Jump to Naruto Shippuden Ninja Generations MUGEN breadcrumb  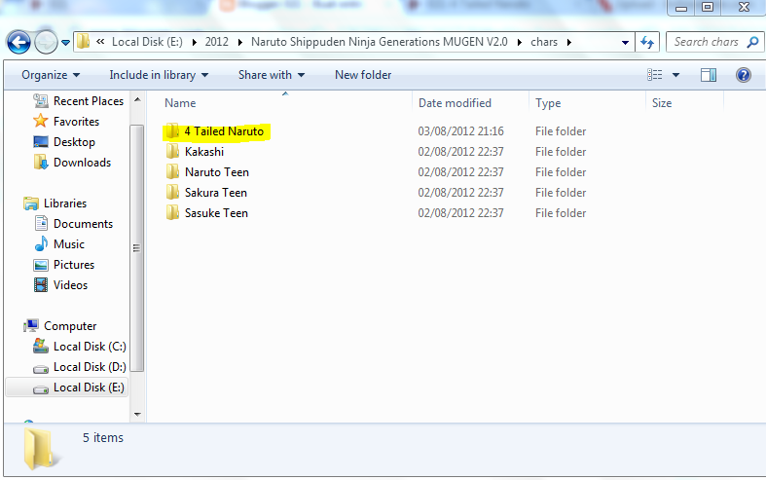click(x=379, y=42)
